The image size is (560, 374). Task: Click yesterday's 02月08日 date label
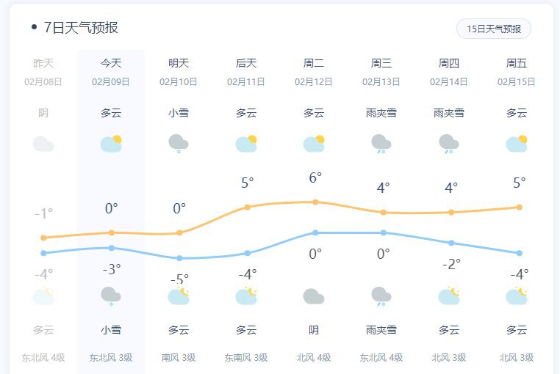pos(43,81)
